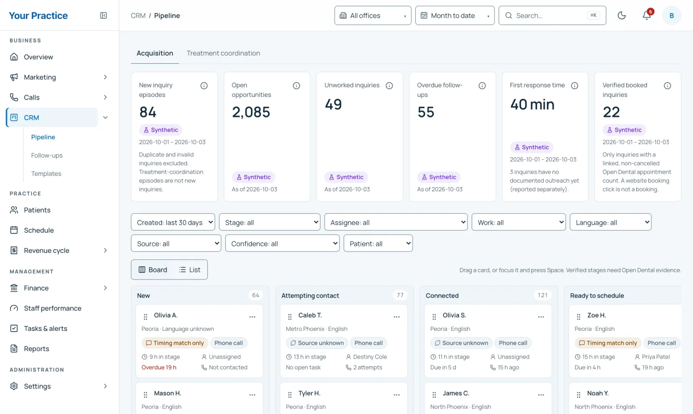Open more options on Olivia S. card
Viewport: 693px width, 414px height.
[x=541, y=317]
